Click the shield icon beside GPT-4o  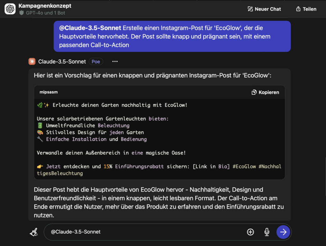tap(22, 13)
